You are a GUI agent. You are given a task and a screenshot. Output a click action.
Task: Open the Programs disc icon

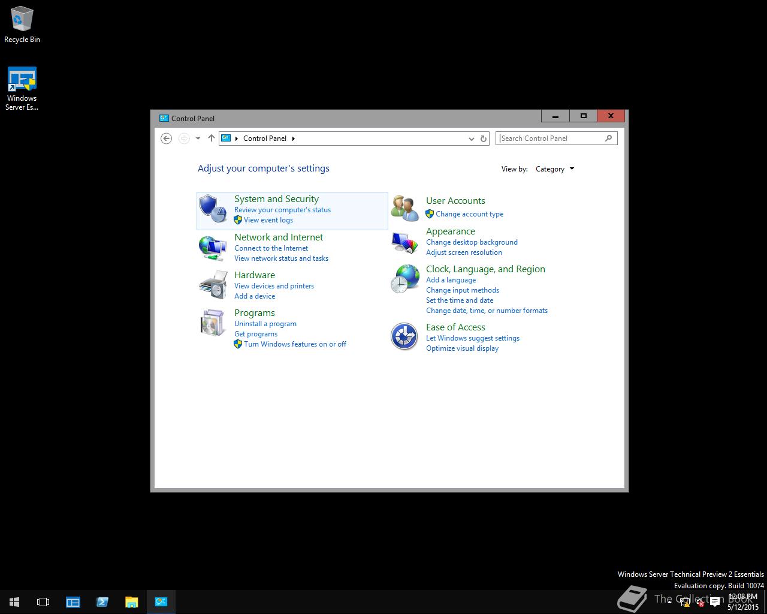[213, 323]
